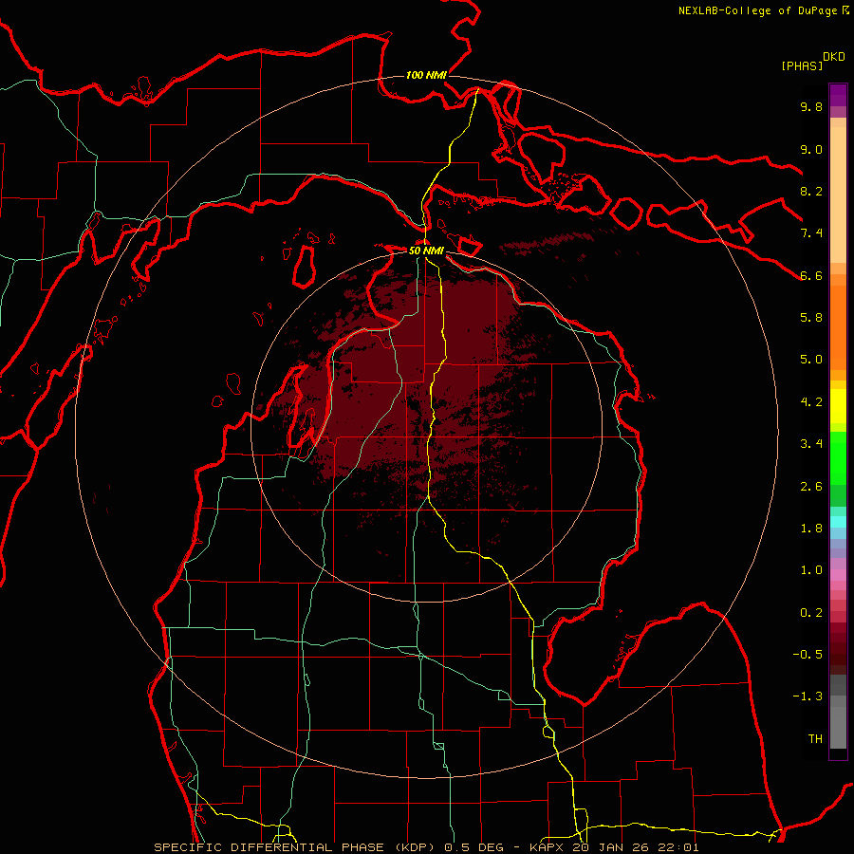
Task: Pick the bright green band near 3.4
Action: tap(838, 458)
